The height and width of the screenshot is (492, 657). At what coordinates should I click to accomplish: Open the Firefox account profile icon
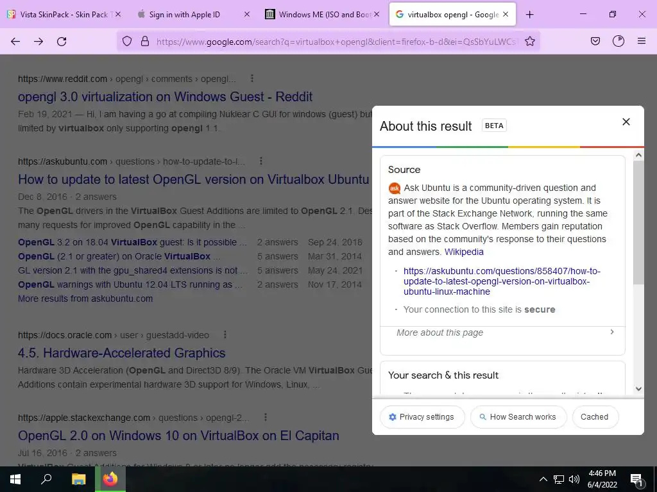pyautogui.click(x=618, y=41)
